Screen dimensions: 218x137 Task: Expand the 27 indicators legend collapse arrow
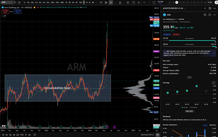click(x=4, y=16)
